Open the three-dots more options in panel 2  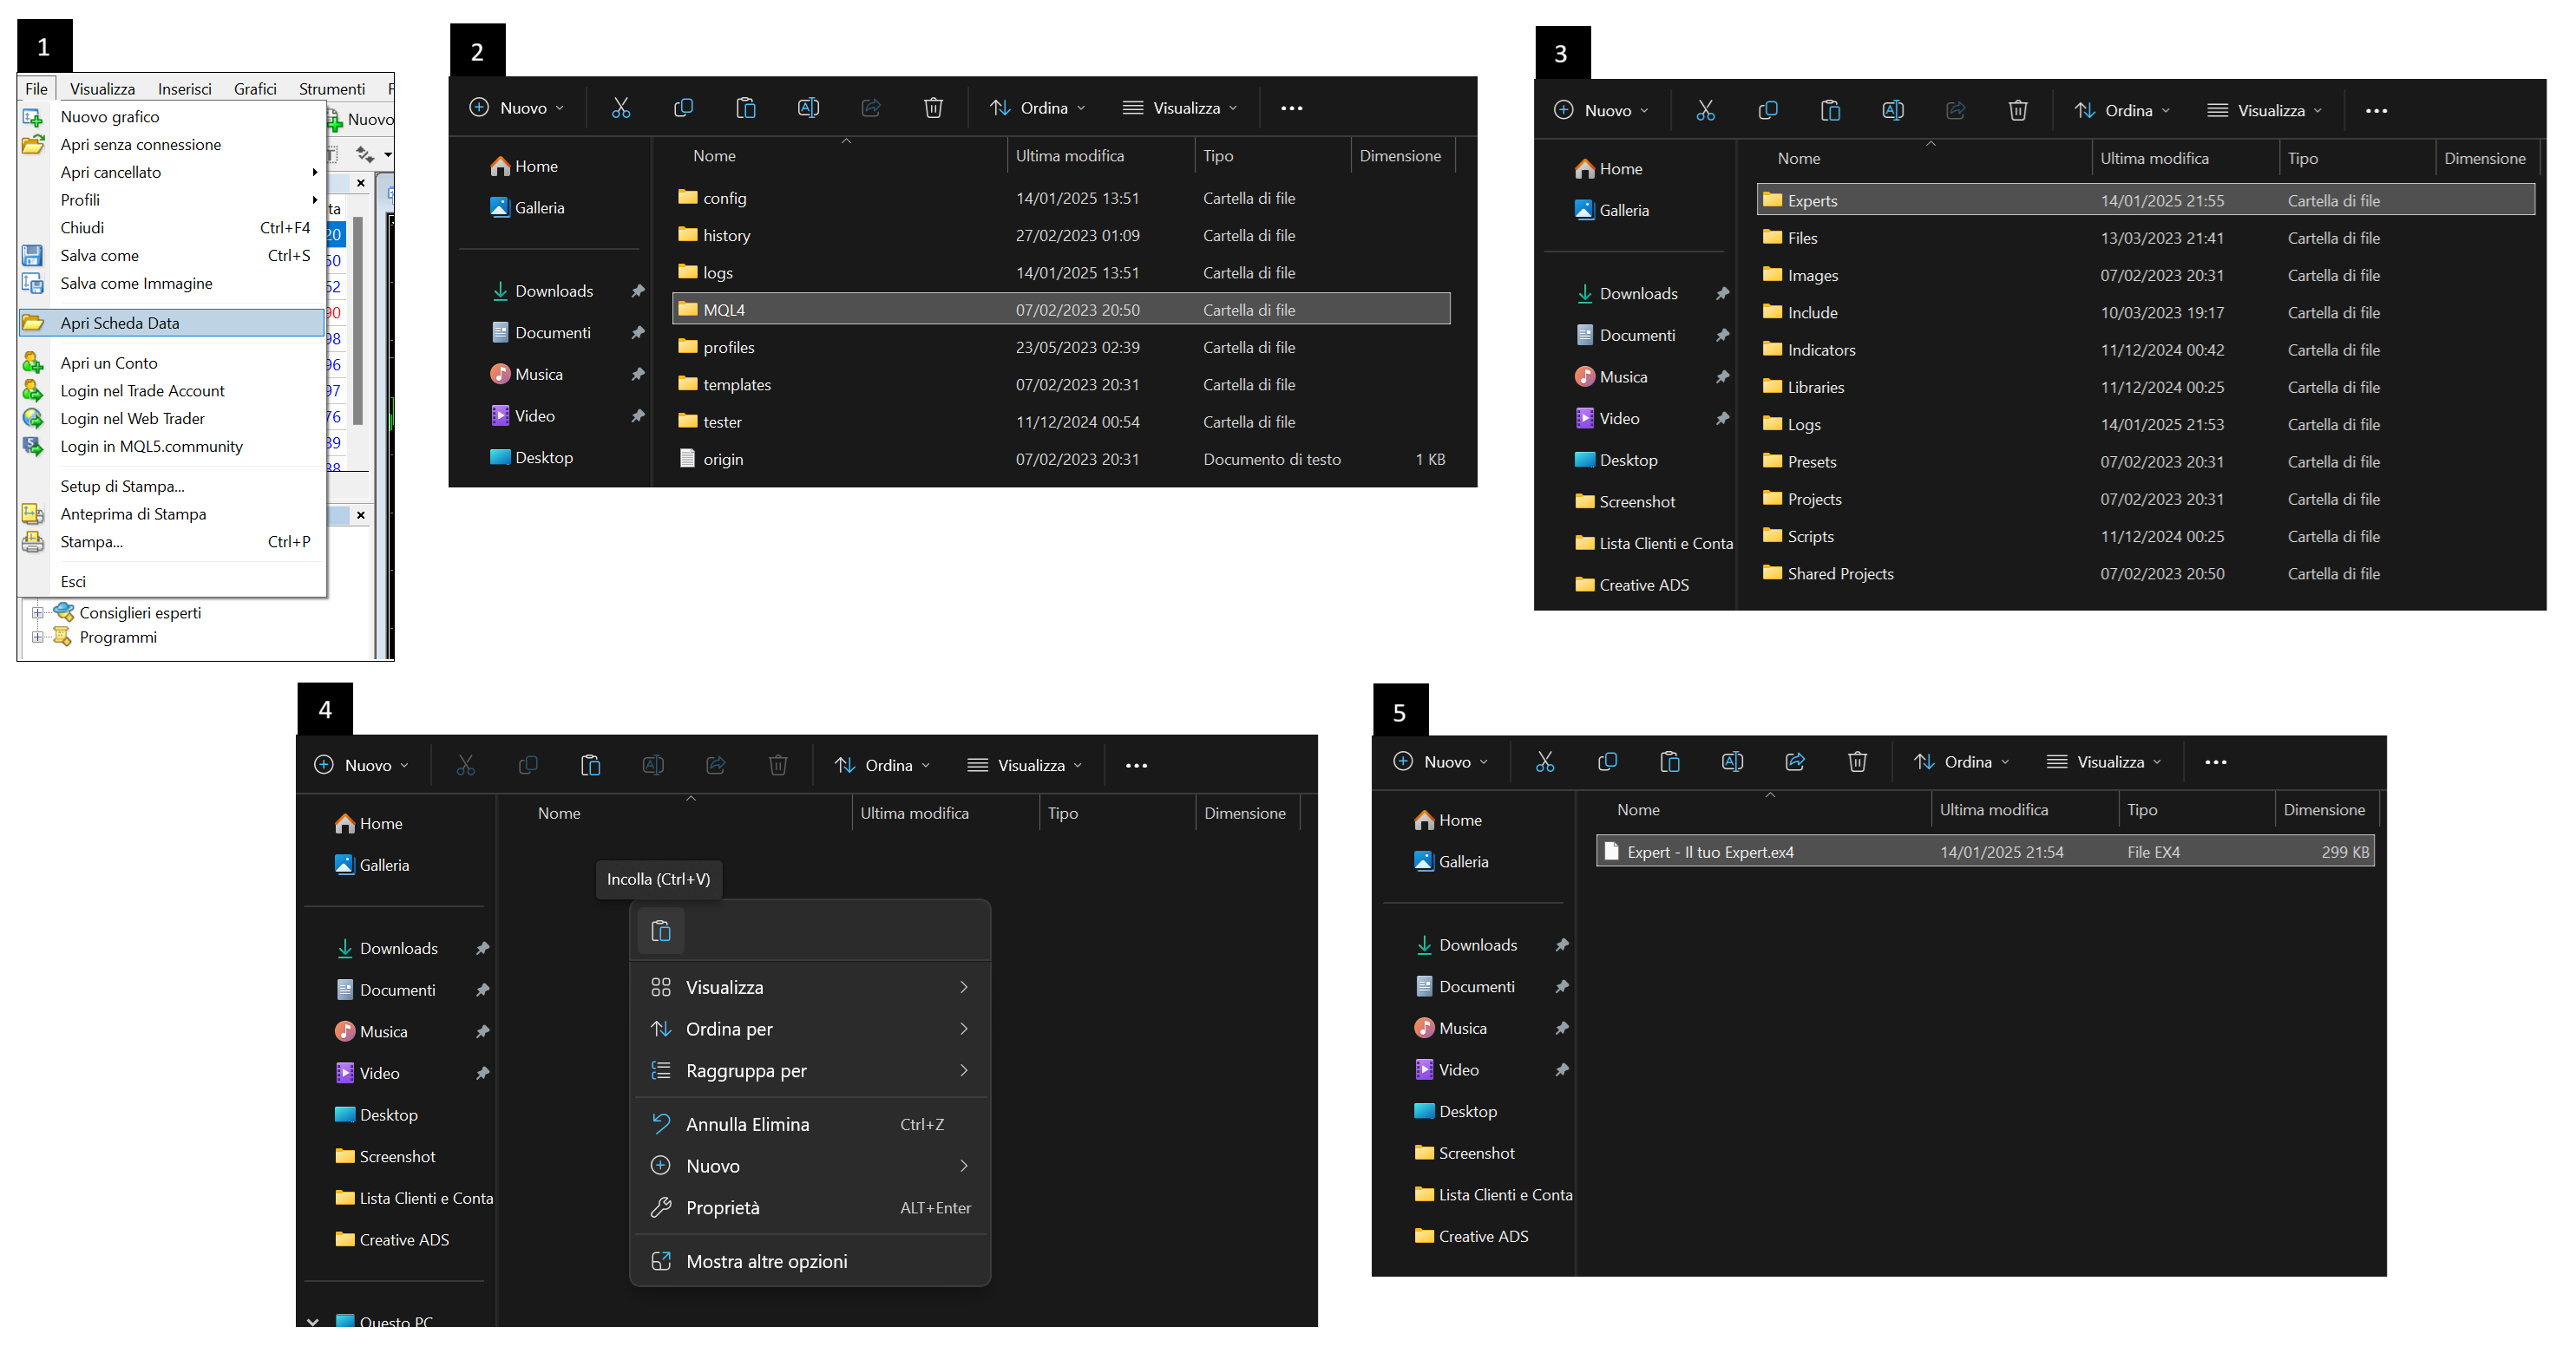coord(1291,108)
